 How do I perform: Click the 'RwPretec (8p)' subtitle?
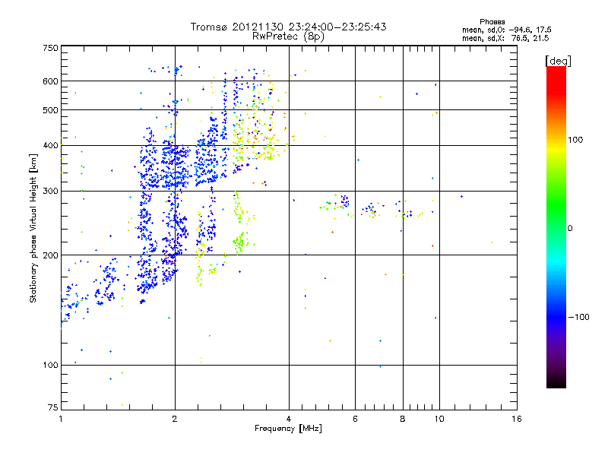(x=288, y=36)
